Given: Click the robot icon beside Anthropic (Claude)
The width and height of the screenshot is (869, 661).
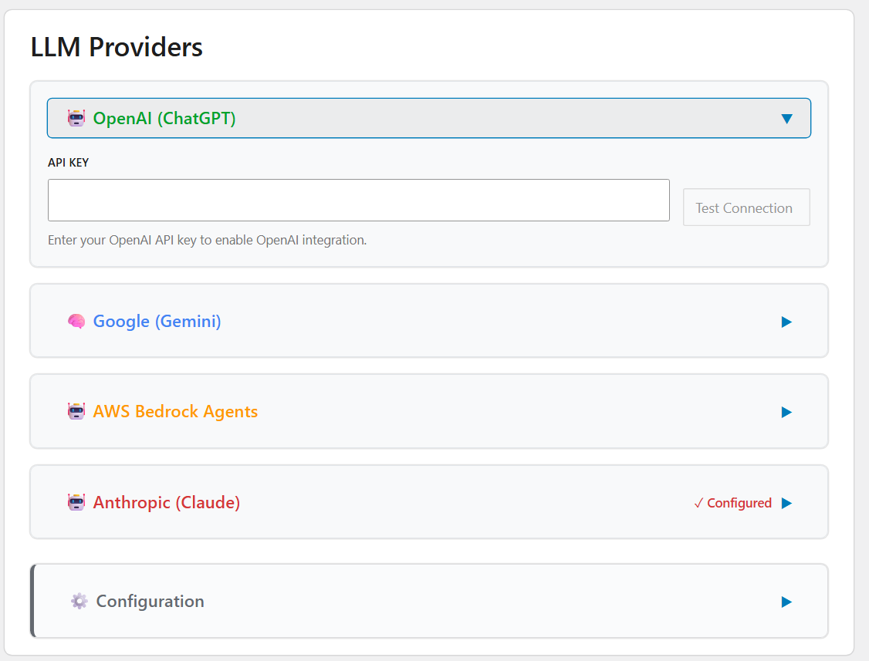Looking at the screenshot, I should click(x=76, y=502).
